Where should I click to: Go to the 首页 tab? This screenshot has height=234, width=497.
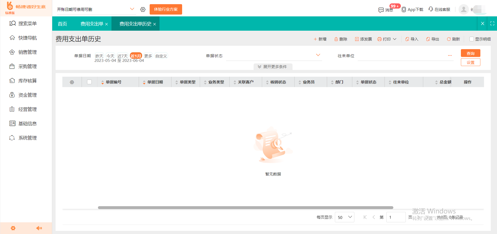62,23
